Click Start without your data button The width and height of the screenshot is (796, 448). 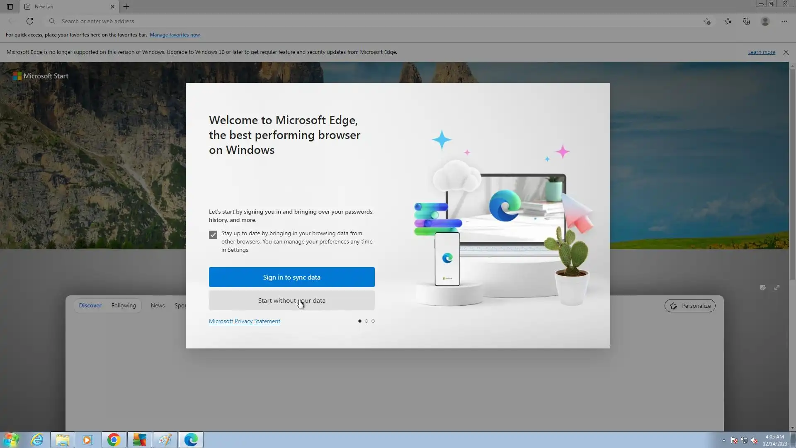click(x=291, y=300)
